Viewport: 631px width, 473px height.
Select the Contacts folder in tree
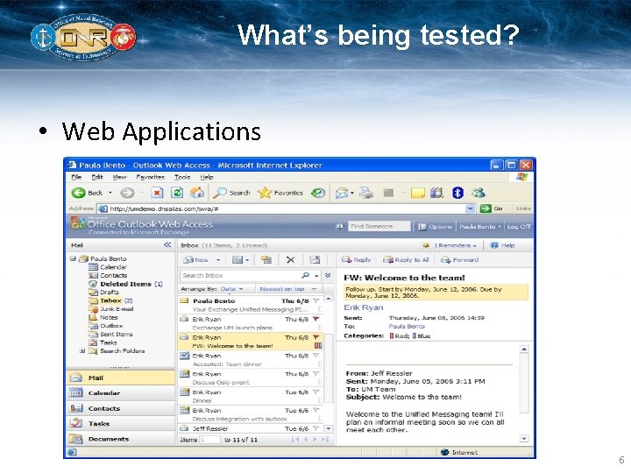tap(113, 276)
